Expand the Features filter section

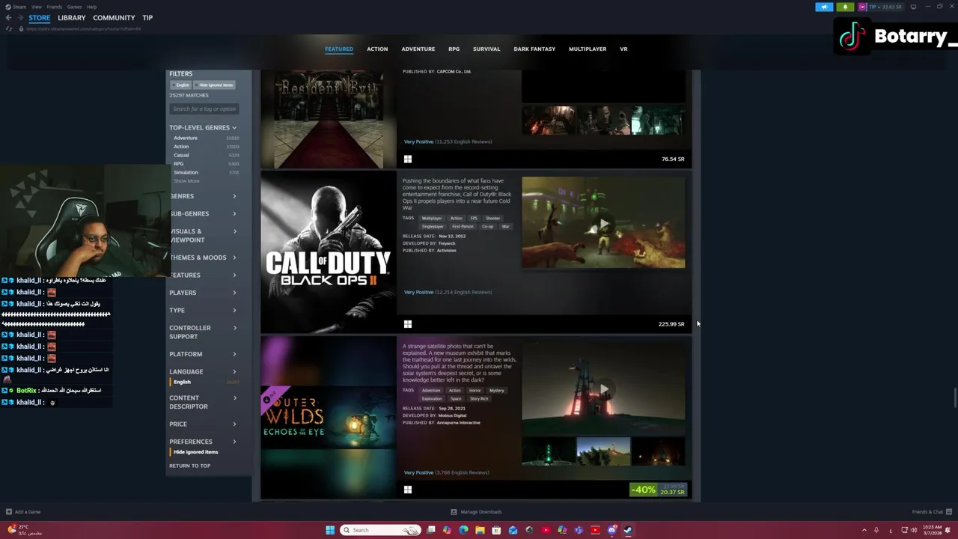(x=203, y=275)
